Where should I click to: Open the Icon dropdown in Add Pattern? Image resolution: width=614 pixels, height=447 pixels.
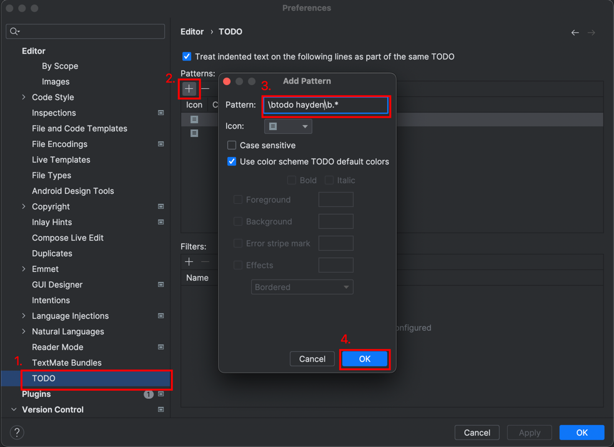(288, 126)
